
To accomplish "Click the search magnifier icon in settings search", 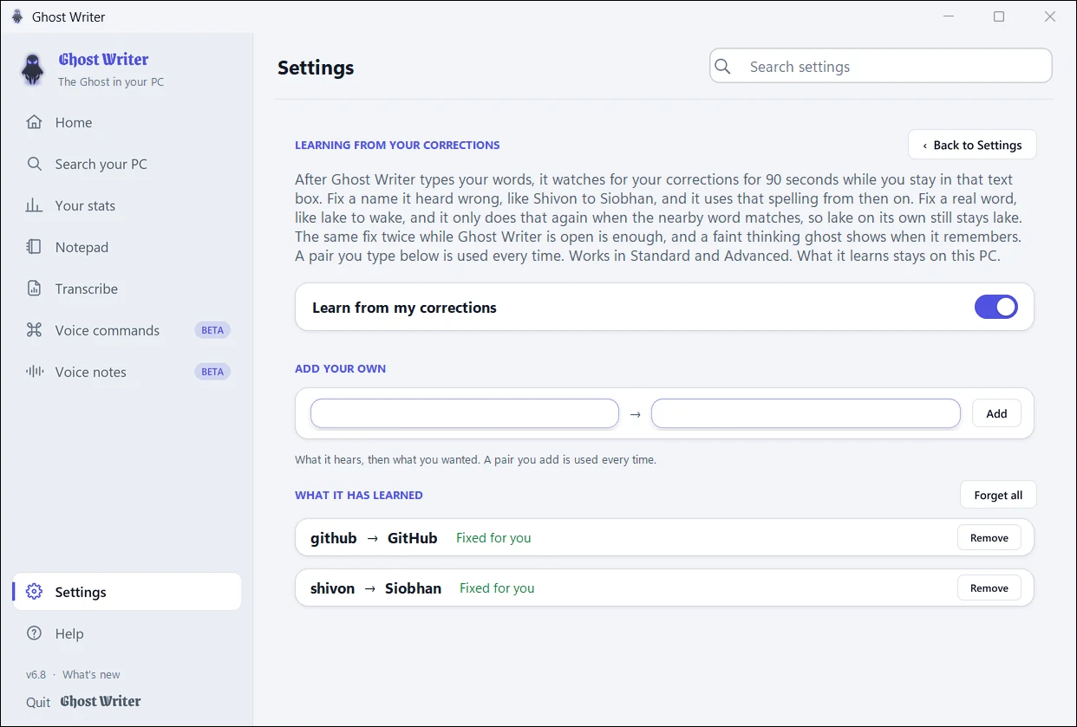I will (723, 67).
